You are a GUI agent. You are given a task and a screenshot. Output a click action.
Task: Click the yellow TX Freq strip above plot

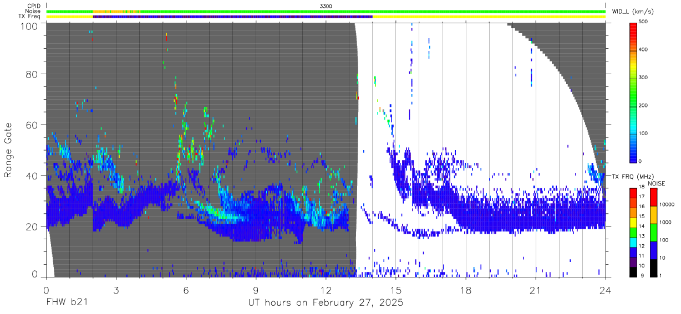coord(489,17)
